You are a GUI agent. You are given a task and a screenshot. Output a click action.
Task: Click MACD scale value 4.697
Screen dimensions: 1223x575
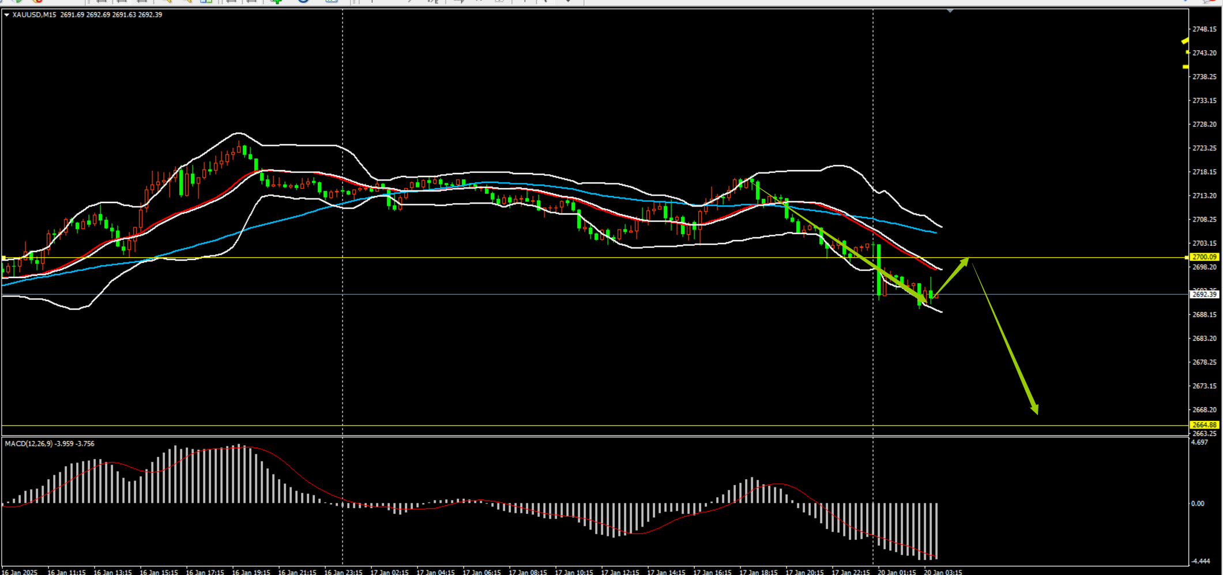click(1199, 443)
